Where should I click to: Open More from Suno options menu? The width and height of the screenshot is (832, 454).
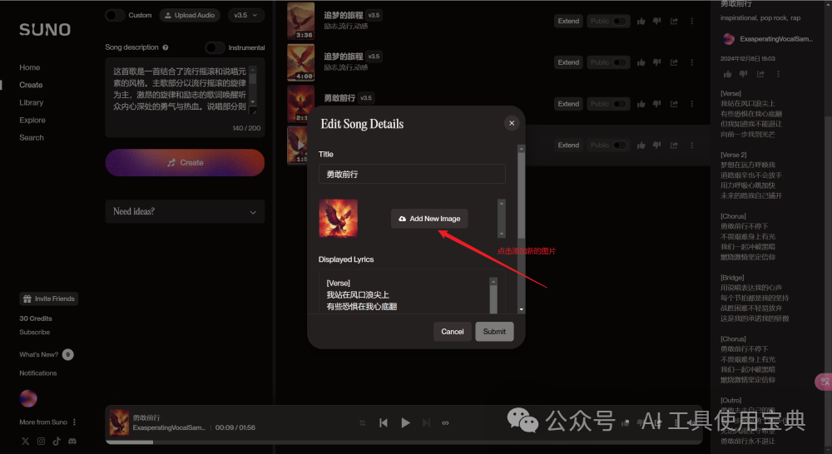[74, 422]
